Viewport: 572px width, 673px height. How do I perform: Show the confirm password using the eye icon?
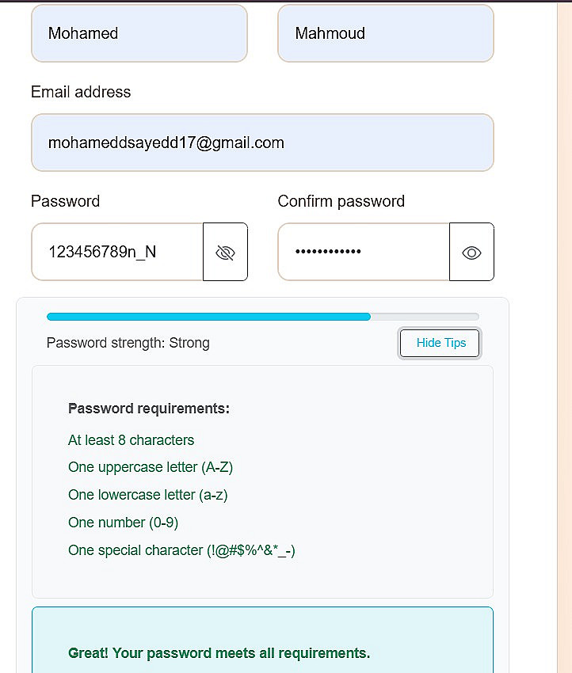pyautogui.click(x=471, y=253)
